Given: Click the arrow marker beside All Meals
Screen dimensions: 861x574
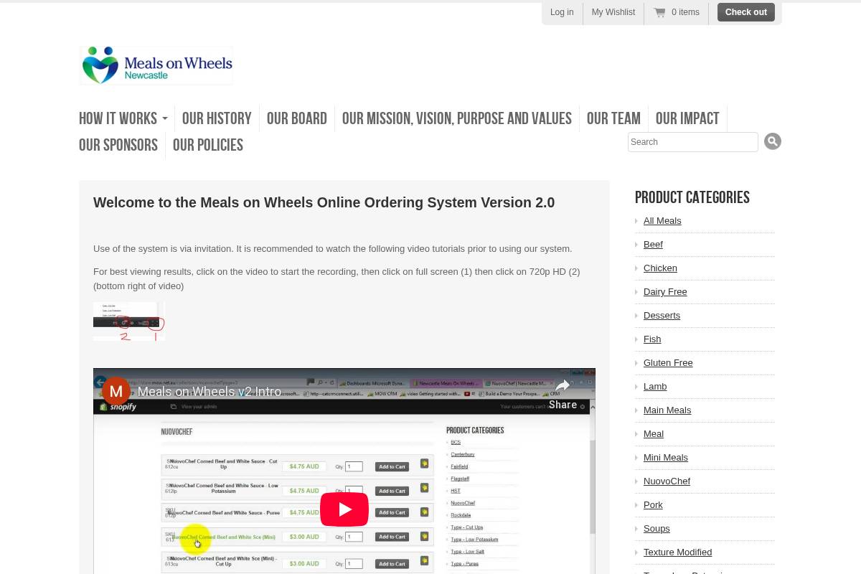Looking at the screenshot, I should (637, 221).
